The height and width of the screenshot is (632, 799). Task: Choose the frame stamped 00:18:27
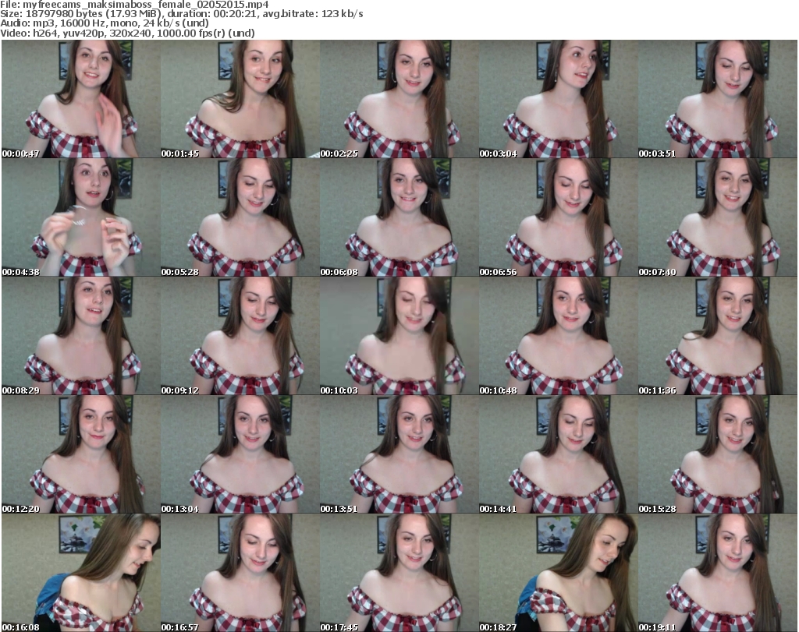[558, 573]
